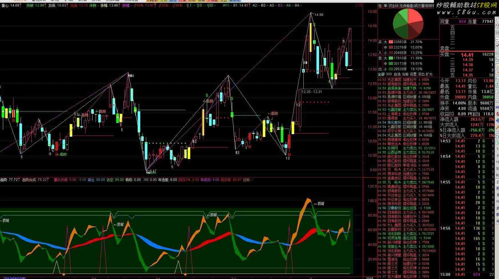Click the 净流入额 263.5万 row
The width and height of the screenshot is (499, 279).
467,120
